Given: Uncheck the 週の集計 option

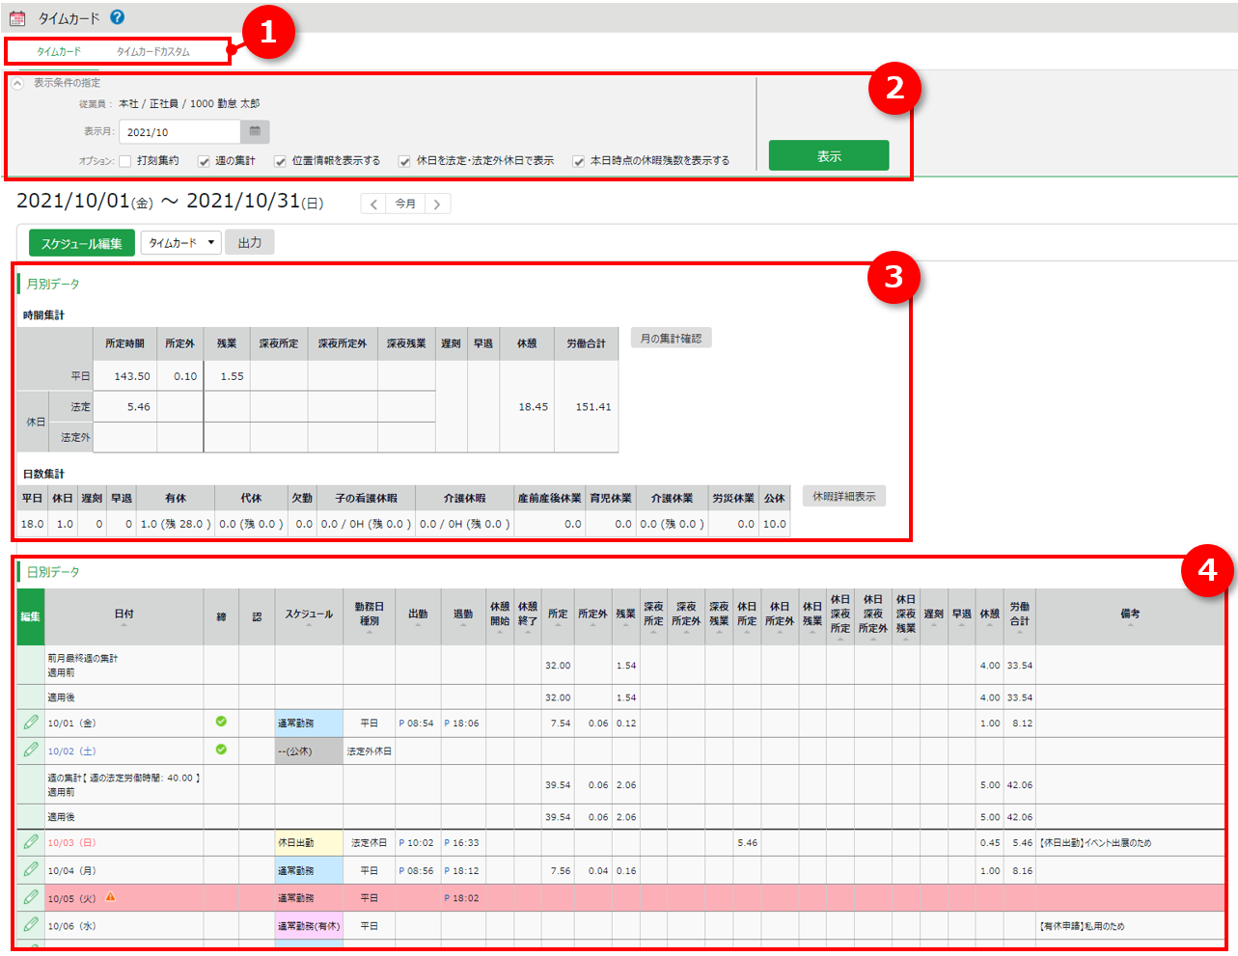Looking at the screenshot, I should 204,161.
